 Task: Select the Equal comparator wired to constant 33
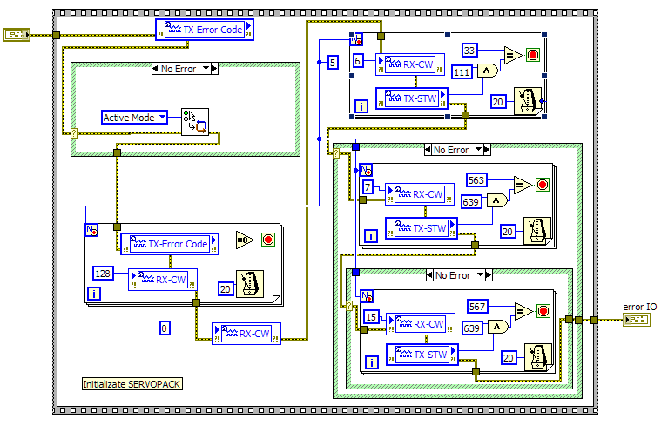(513, 55)
